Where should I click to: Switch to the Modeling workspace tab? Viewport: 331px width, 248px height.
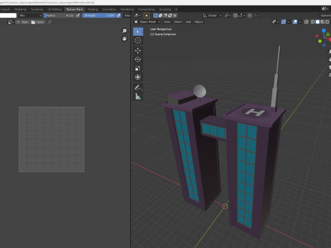click(21, 9)
